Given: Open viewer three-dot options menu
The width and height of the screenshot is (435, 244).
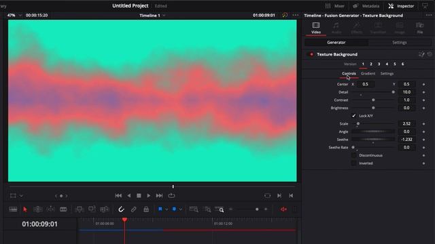Looking at the screenshot, I should coord(296,15).
